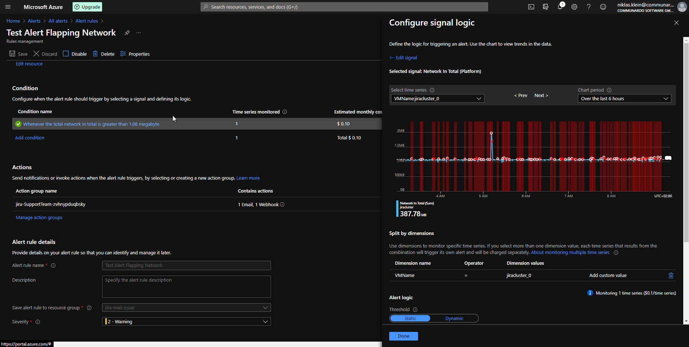Close the Configure signal logic panel
Viewport: 689px width, 347px height.
click(676, 23)
